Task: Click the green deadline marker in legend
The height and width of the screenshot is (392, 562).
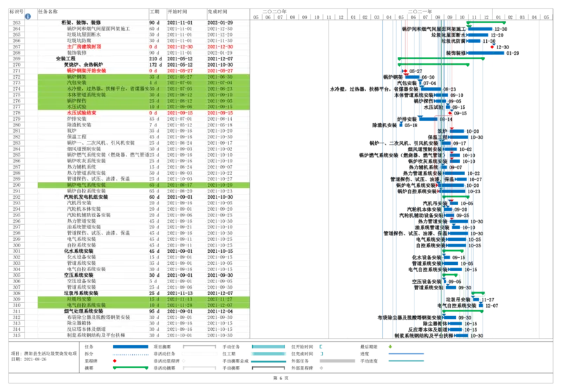Action: coord(391,346)
